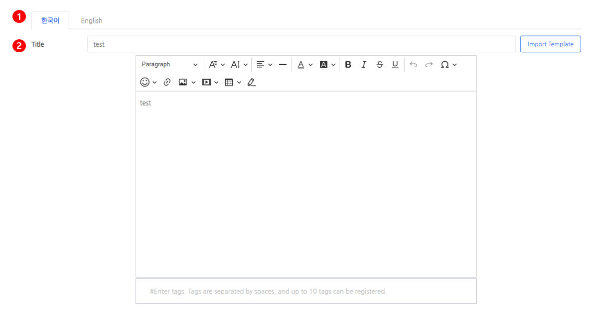Toggle bold formatting
This screenshot has height=321, width=601.
tap(348, 65)
